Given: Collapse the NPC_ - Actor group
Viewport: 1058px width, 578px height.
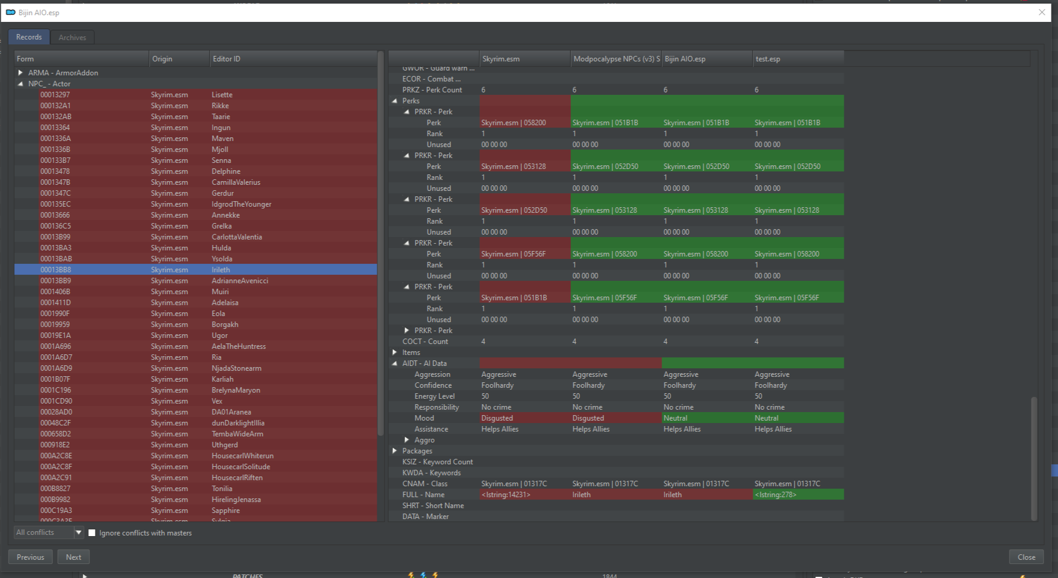Looking at the screenshot, I should pos(21,84).
